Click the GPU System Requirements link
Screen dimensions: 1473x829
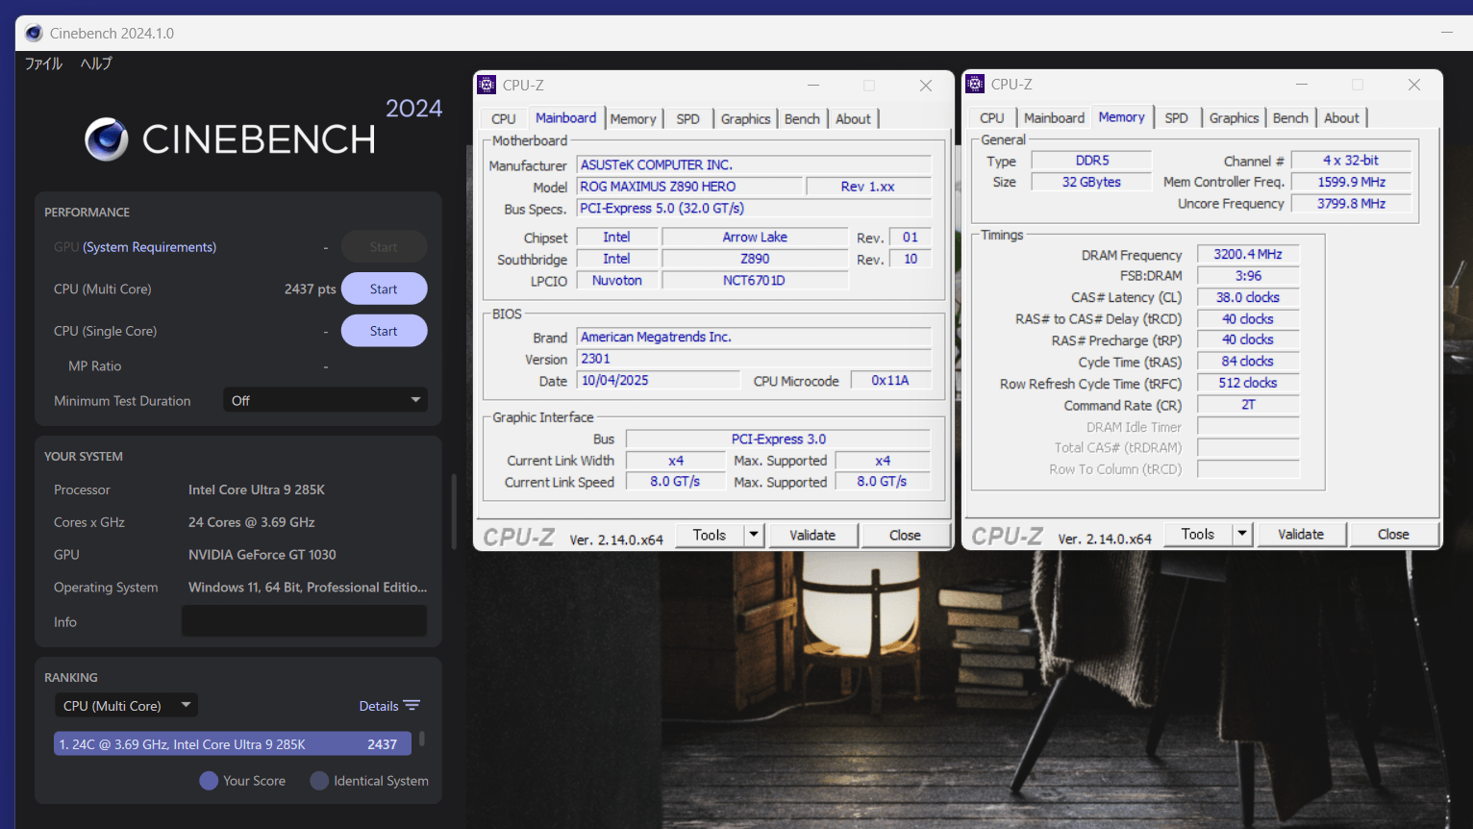149,247
